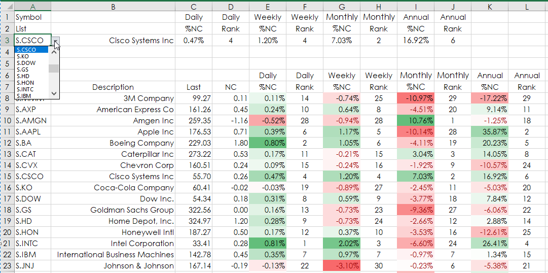Viewport: 548px width, 273px height.
Task: Click Goldman Sachs Group cell
Action: [113, 210]
